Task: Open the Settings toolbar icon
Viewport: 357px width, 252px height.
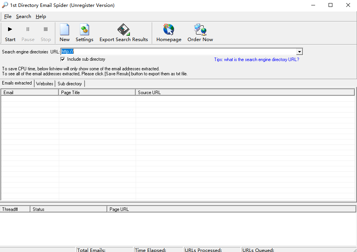Action: [85, 33]
